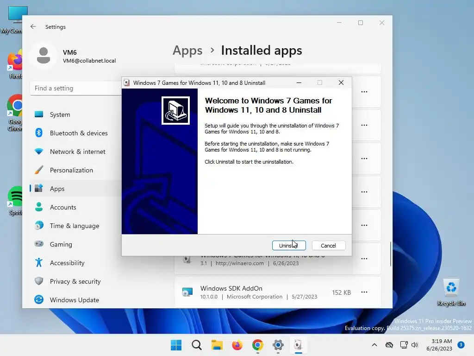Click the 152 KB size value
Screen dimensions: 474x356
pyautogui.click(x=342, y=292)
